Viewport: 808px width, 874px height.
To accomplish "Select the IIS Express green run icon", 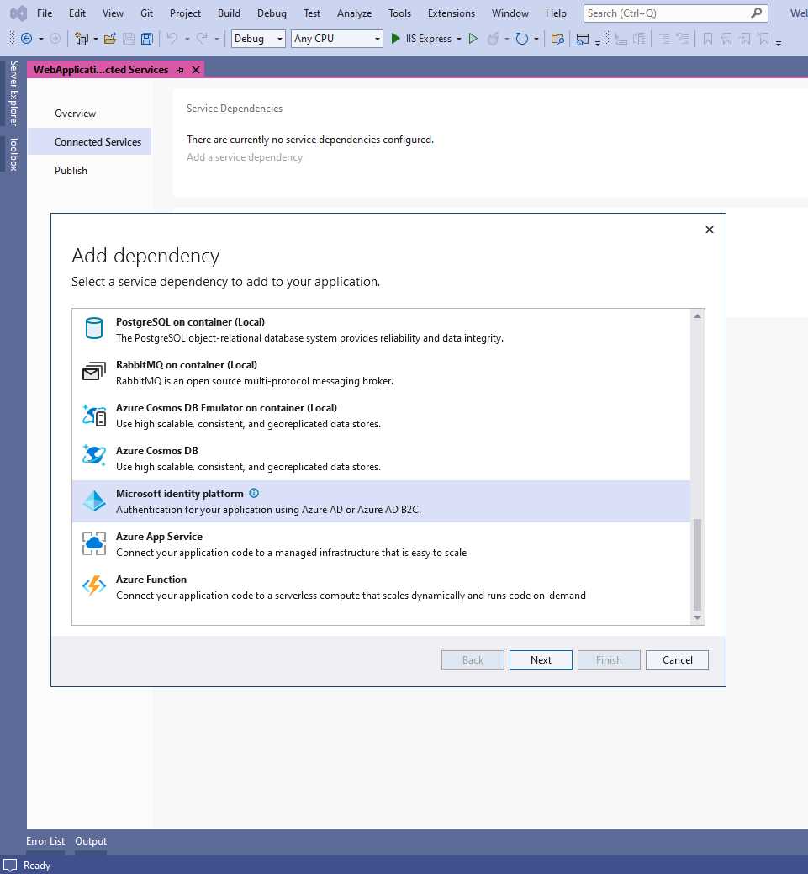I will tap(394, 39).
